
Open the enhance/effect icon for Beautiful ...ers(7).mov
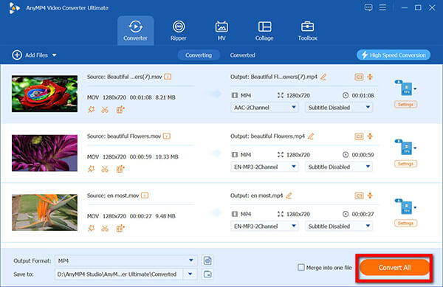(x=92, y=109)
